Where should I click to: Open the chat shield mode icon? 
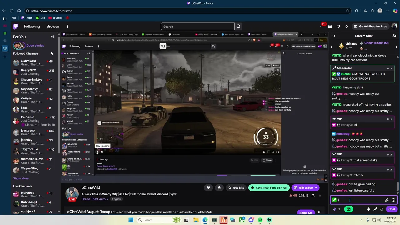point(368,209)
